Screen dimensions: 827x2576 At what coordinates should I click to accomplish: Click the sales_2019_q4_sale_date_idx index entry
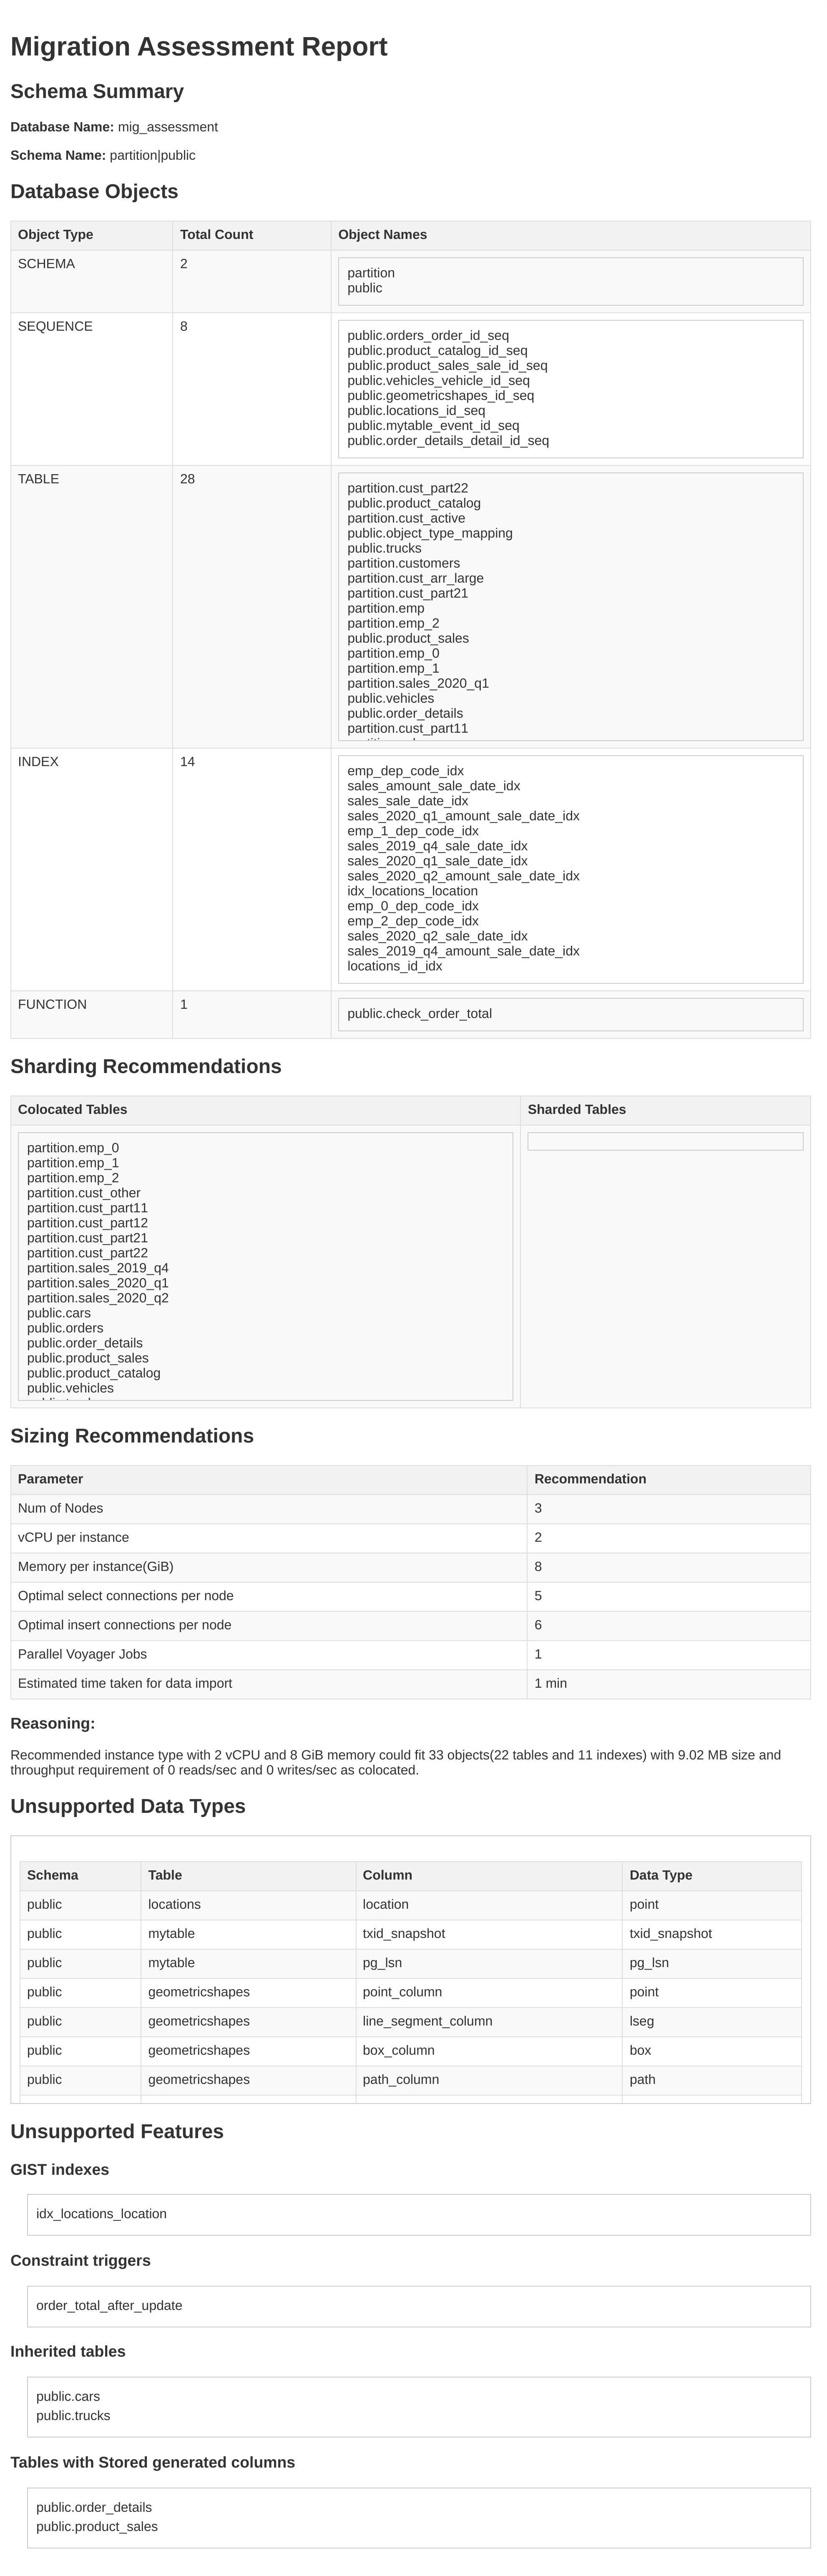click(437, 846)
